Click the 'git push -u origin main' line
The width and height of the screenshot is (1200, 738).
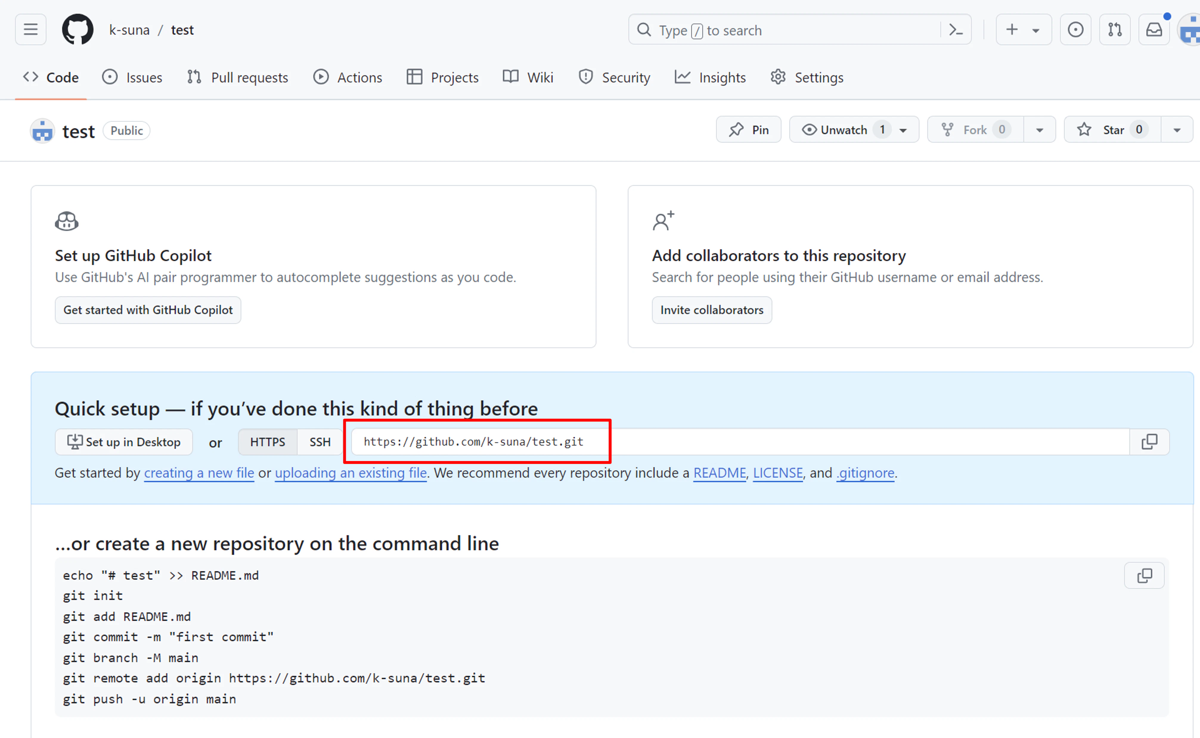pos(149,699)
